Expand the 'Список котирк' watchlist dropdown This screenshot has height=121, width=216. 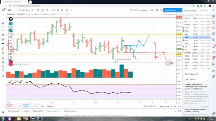(x=191, y=11)
